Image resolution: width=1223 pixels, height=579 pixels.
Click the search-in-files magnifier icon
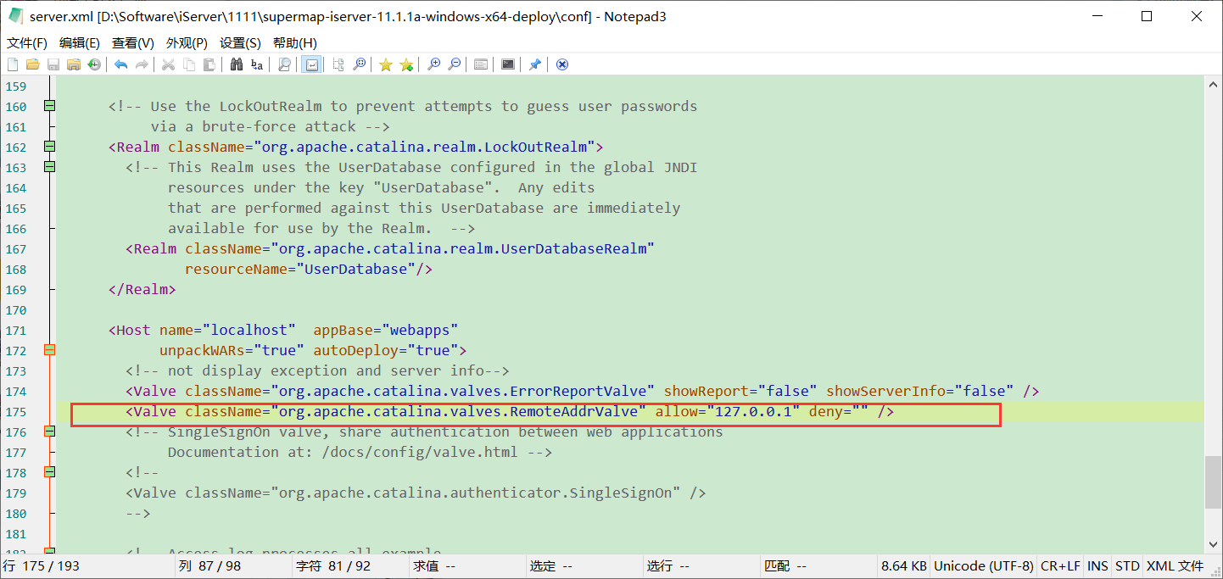click(284, 64)
